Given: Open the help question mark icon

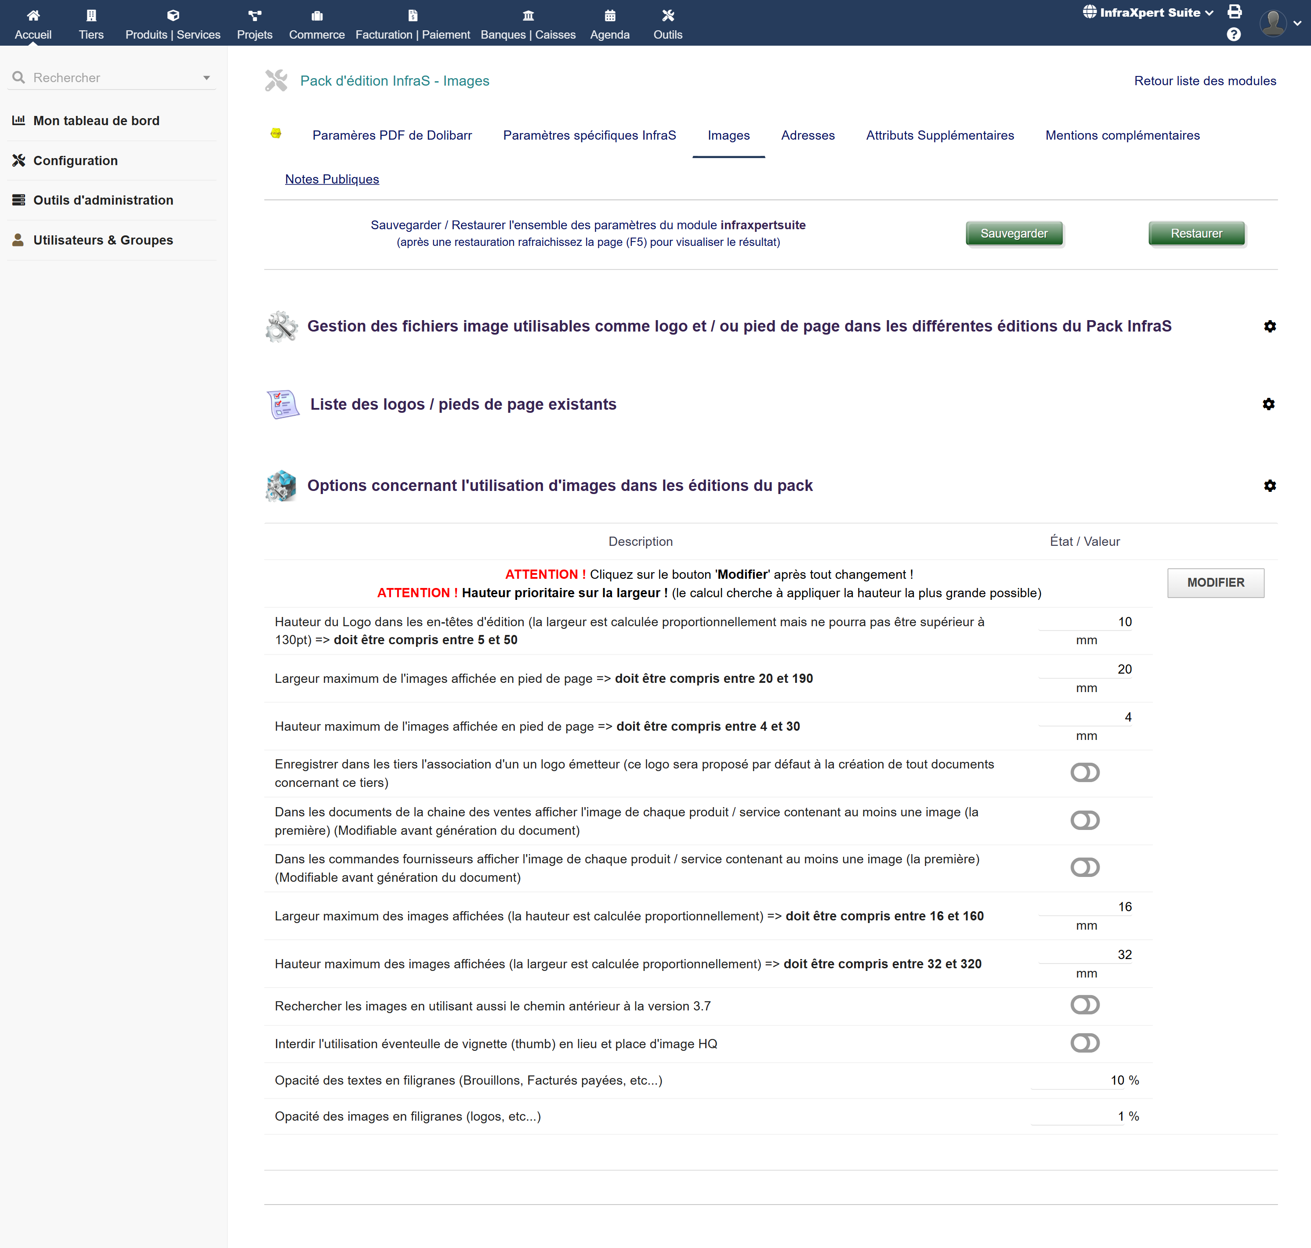Looking at the screenshot, I should [1233, 35].
